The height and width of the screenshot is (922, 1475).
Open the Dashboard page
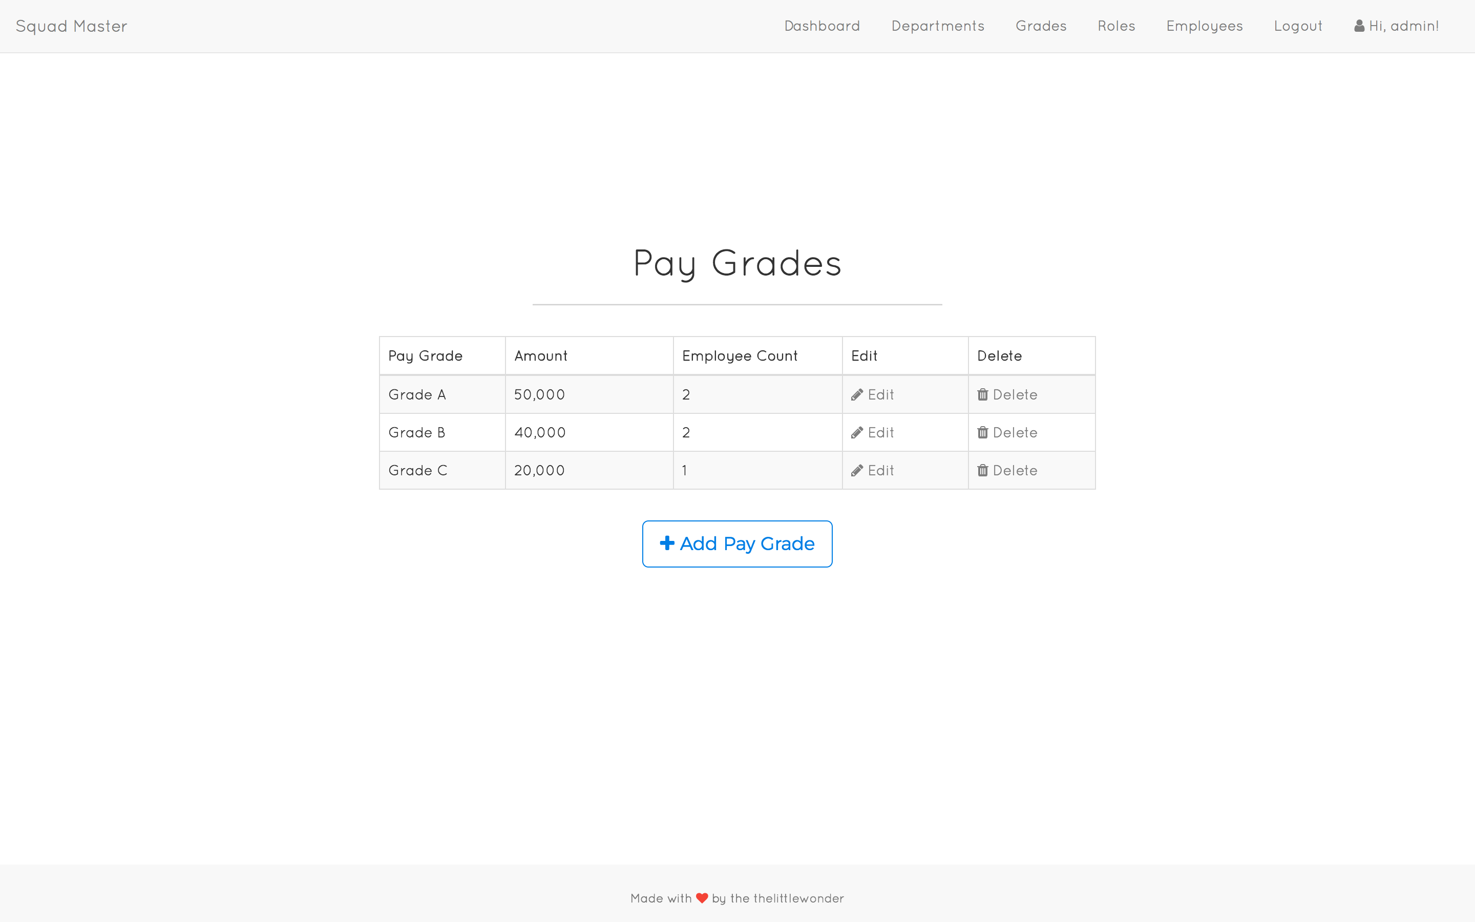tap(821, 26)
